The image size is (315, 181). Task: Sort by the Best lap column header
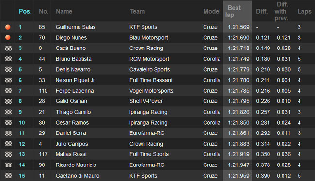(x=233, y=11)
